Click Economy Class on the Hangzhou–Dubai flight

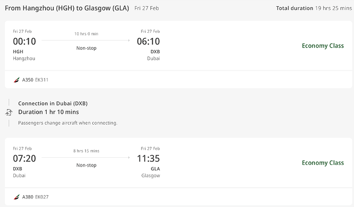click(322, 46)
